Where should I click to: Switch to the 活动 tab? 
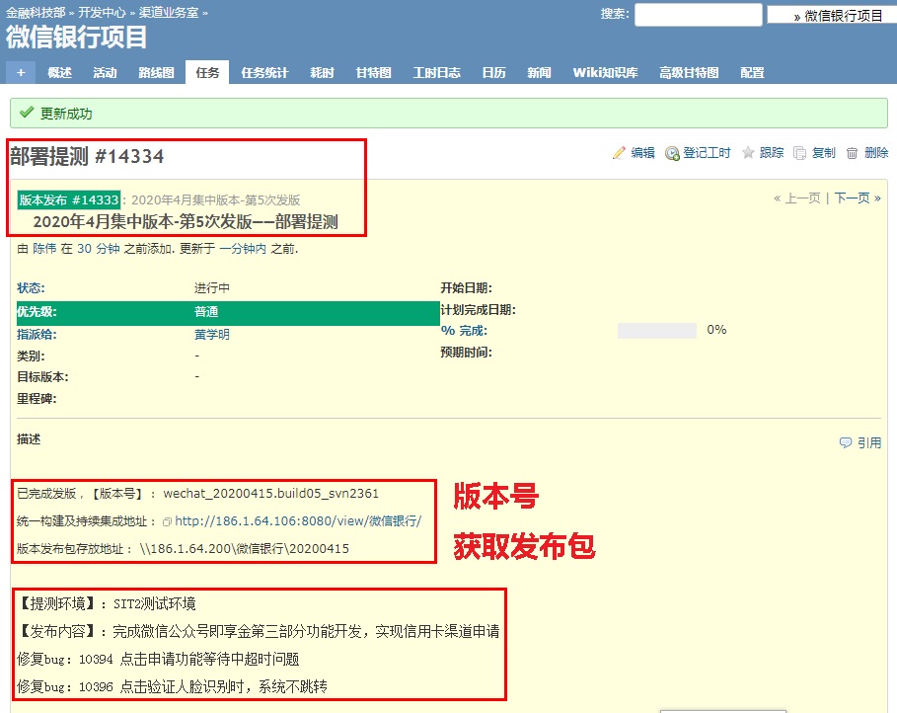(105, 73)
